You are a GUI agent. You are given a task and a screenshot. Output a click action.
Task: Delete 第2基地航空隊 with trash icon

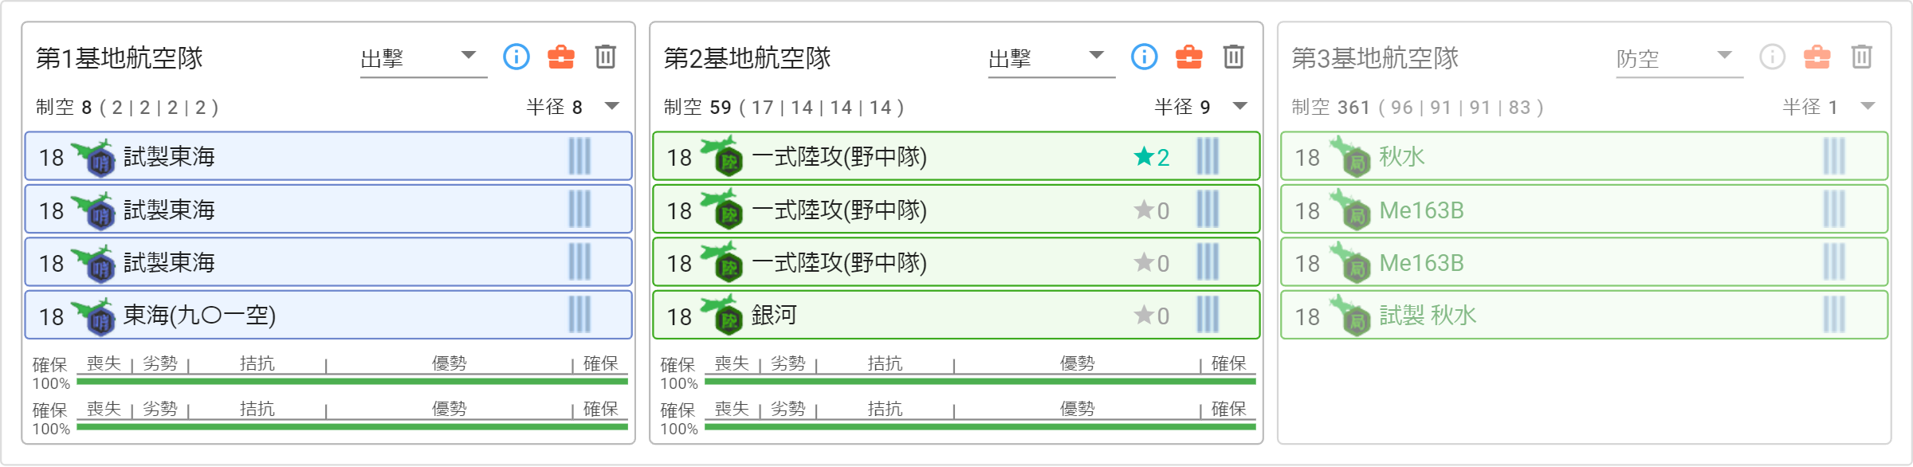tap(1234, 57)
